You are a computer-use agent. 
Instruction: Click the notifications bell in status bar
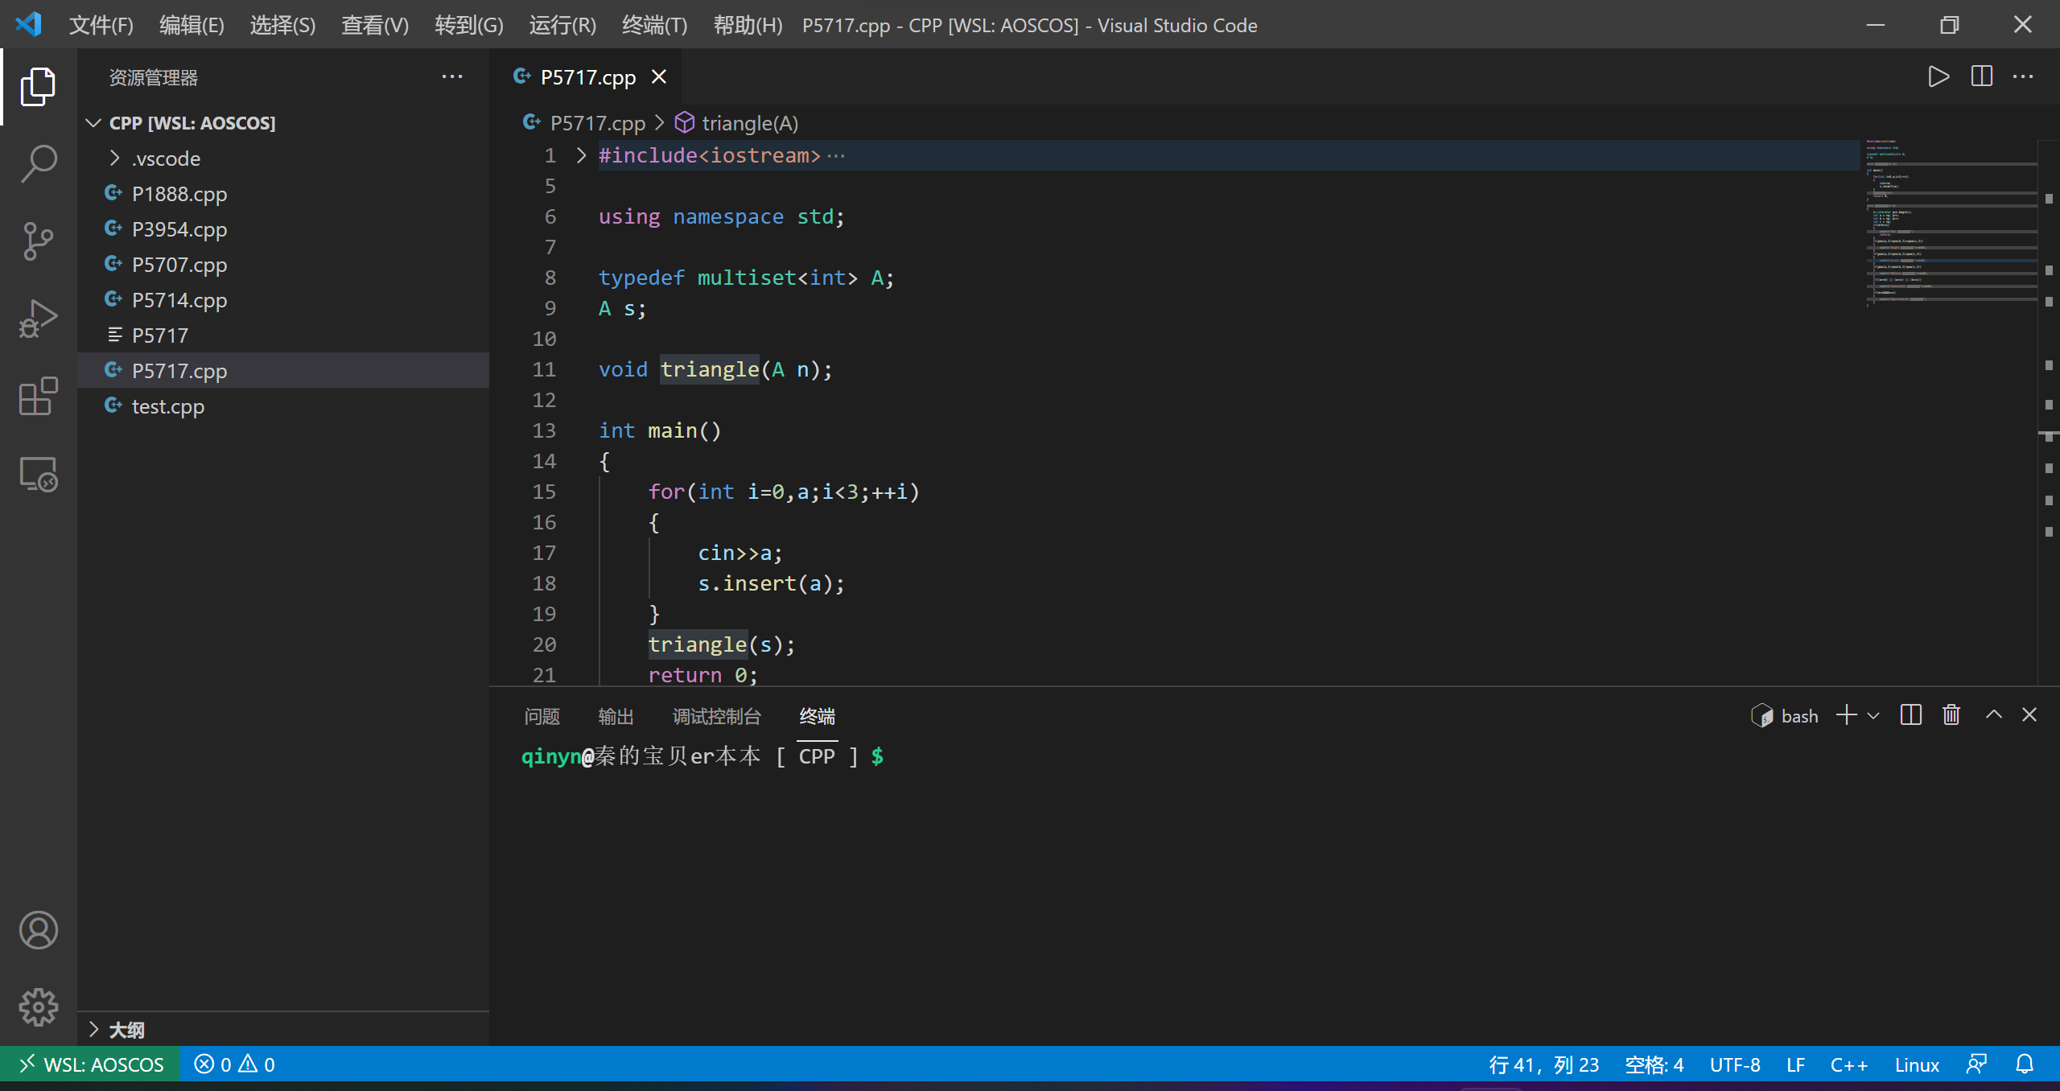click(x=2025, y=1064)
